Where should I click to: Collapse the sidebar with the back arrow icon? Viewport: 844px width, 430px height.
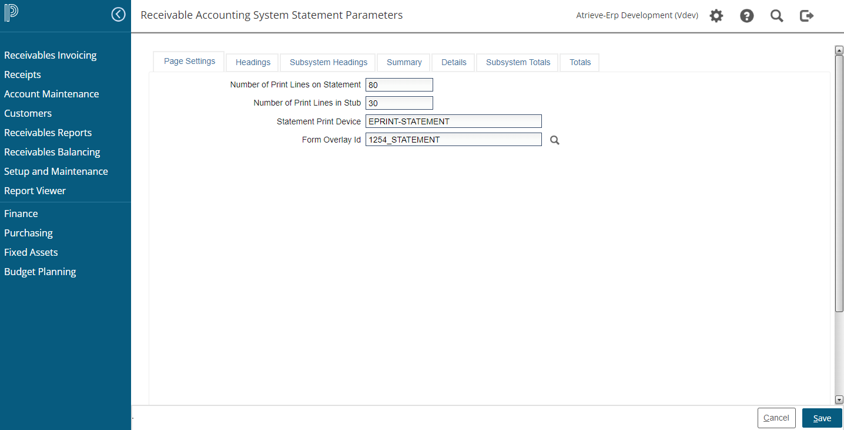pos(118,15)
